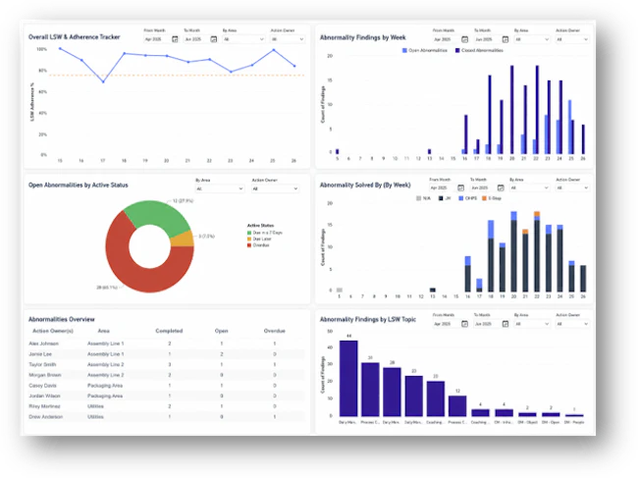Click the week 17 adherence data point
Image resolution: width=638 pixels, height=478 pixels.
pyautogui.click(x=103, y=81)
